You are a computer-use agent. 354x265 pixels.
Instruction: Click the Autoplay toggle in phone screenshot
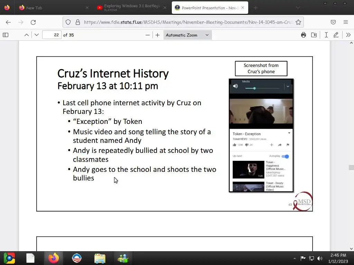[285, 156]
